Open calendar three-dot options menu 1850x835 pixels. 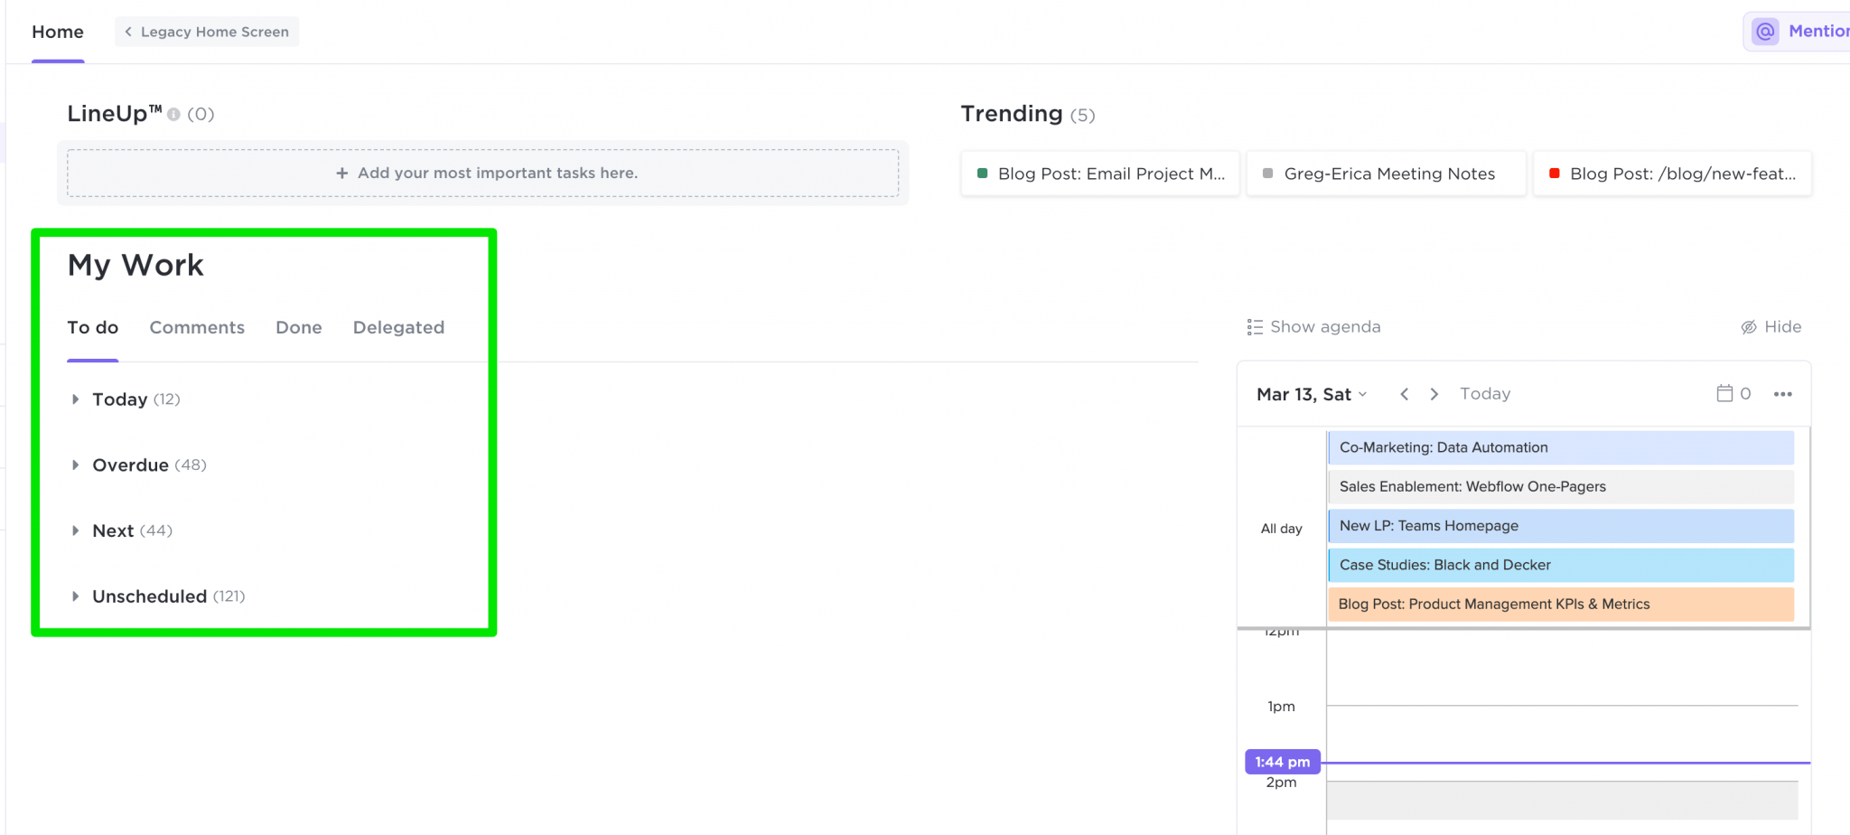(1782, 394)
